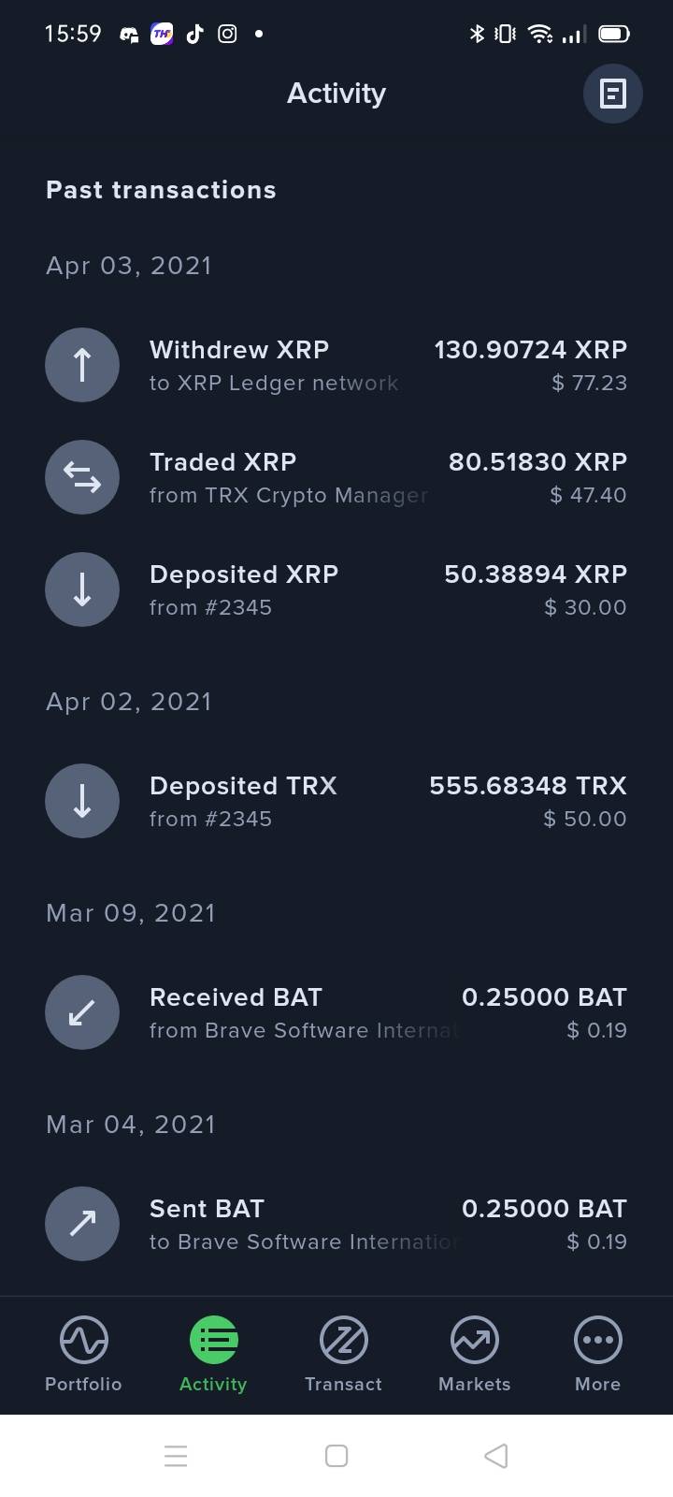This screenshot has height=1497, width=673.
Task: Open the Deposited TRX transaction entry
Action: pos(336,801)
